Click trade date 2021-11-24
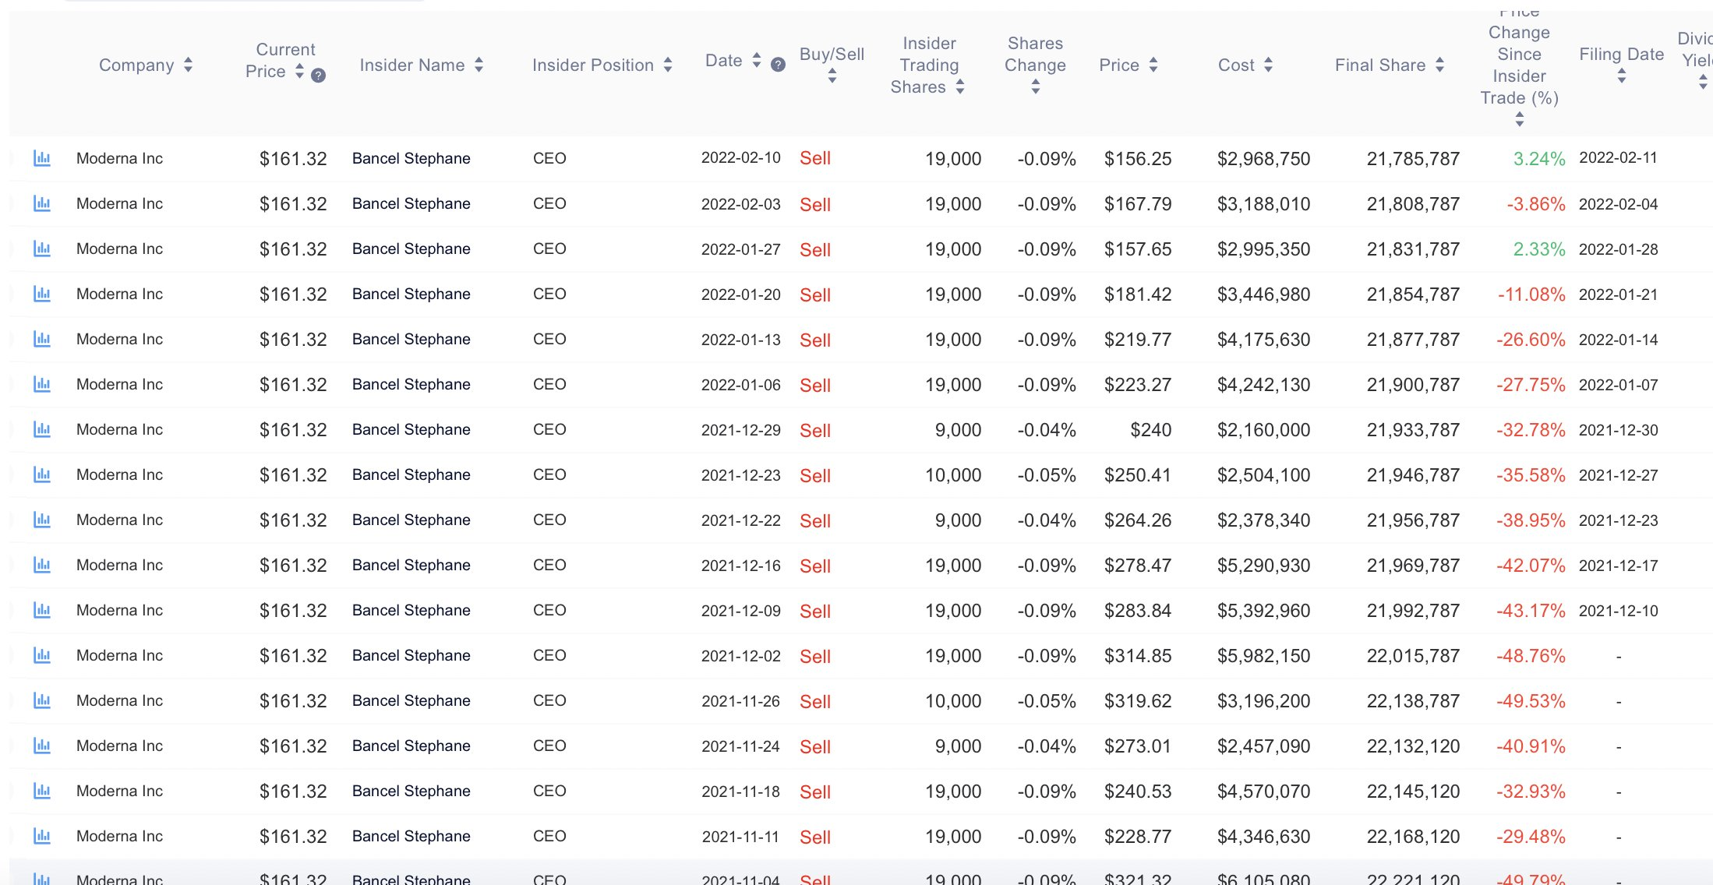 tap(741, 746)
